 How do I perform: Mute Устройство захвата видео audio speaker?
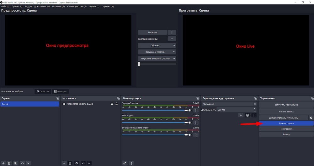pyautogui.click(x=190, y=135)
